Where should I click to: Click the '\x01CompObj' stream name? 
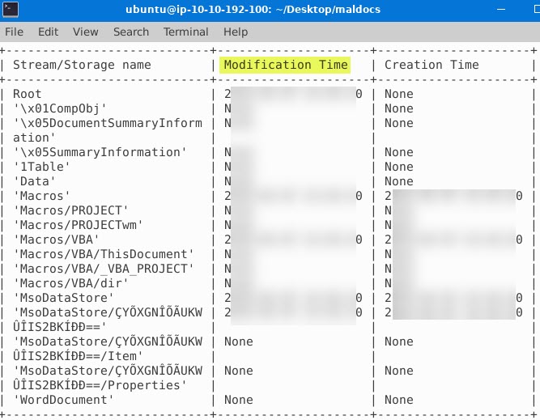coord(60,108)
